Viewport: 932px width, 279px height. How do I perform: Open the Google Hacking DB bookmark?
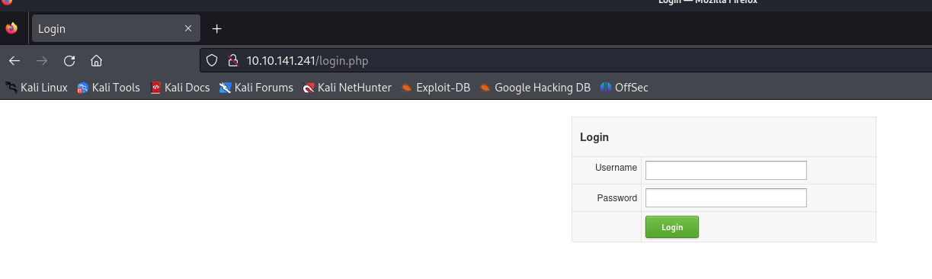535,88
